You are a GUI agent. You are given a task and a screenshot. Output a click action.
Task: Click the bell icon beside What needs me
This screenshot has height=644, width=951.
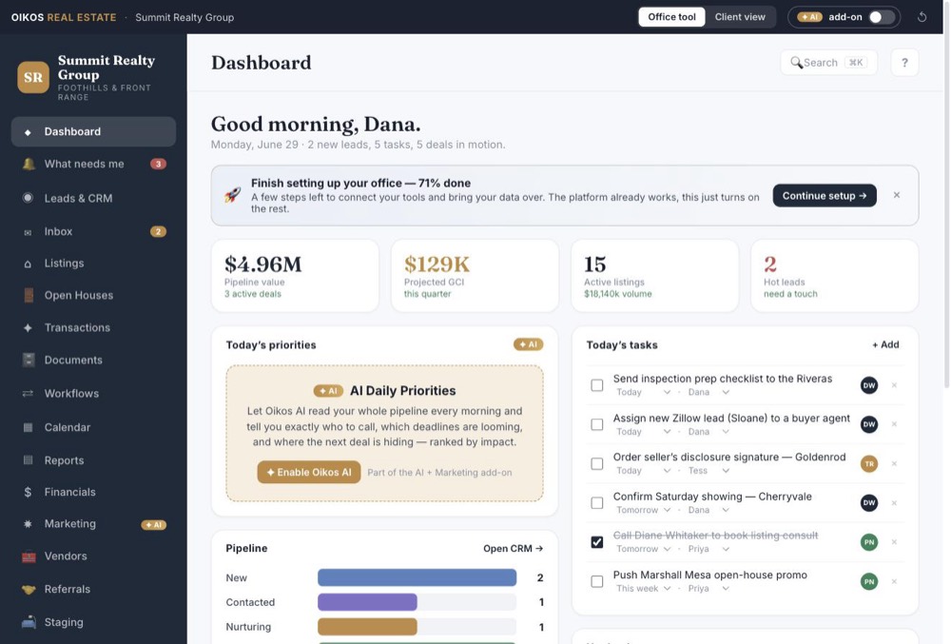point(28,164)
